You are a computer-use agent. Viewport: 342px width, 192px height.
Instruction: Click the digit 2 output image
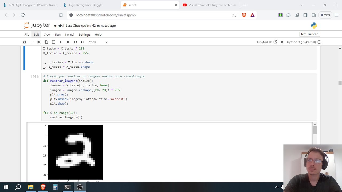pos(75,152)
